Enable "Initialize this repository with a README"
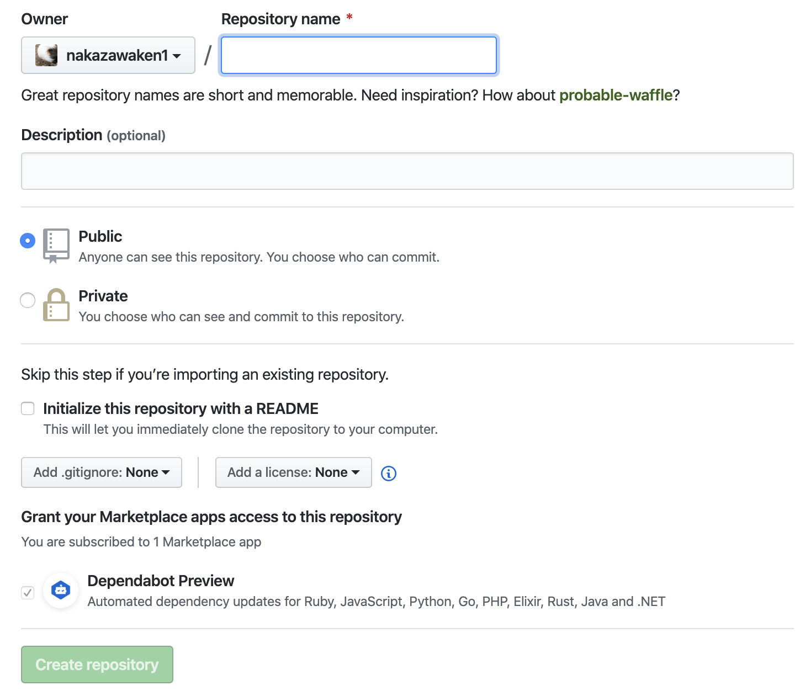 coord(27,408)
